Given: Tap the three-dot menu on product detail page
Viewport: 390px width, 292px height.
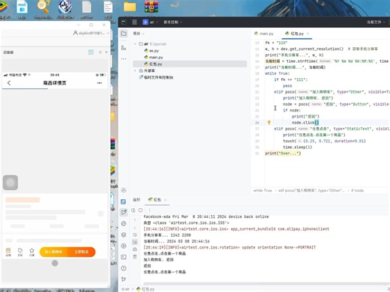Looking at the screenshot, I should [100, 83].
